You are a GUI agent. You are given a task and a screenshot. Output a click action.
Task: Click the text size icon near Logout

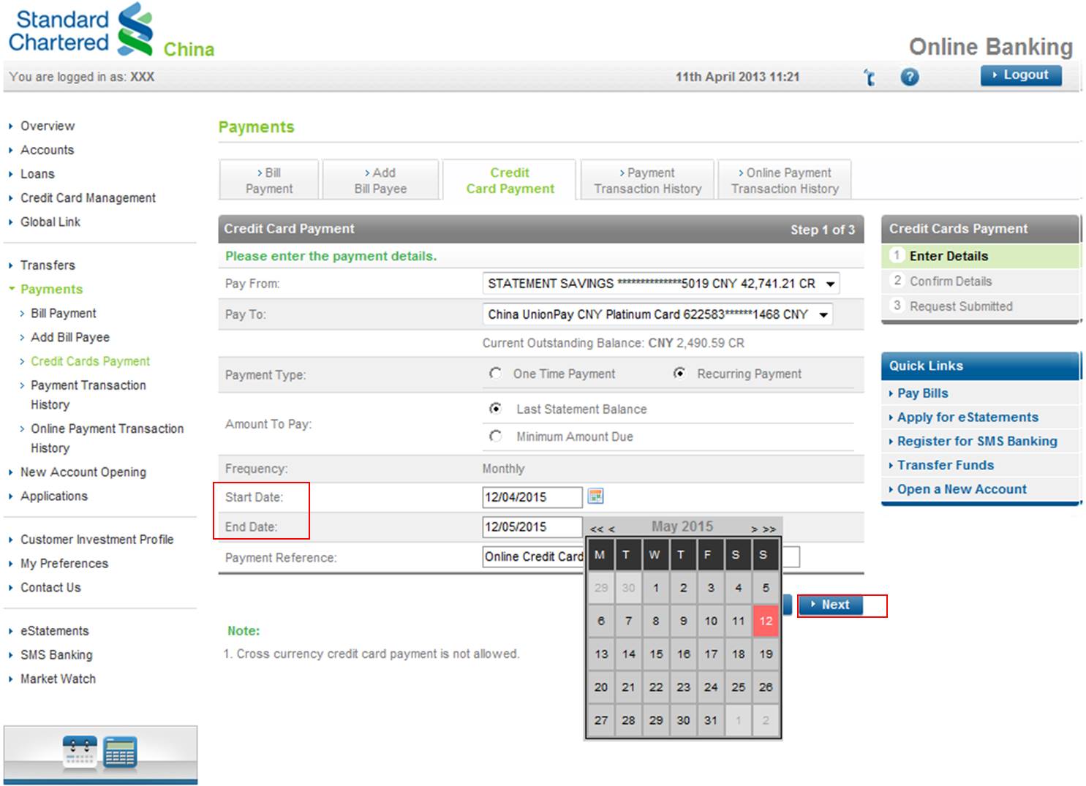(x=869, y=77)
